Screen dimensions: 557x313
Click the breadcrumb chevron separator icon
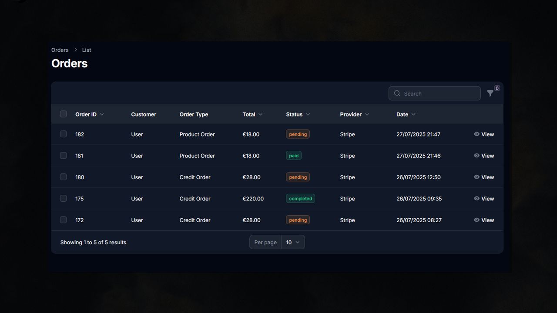coord(75,50)
